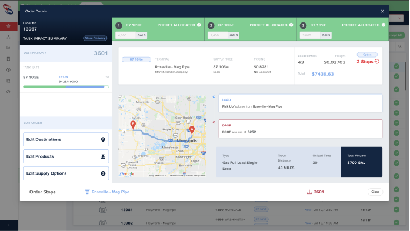Image resolution: width=410 pixels, height=231 pixels.
Task: Select the Store Delivery tag
Action: [95, 38]
